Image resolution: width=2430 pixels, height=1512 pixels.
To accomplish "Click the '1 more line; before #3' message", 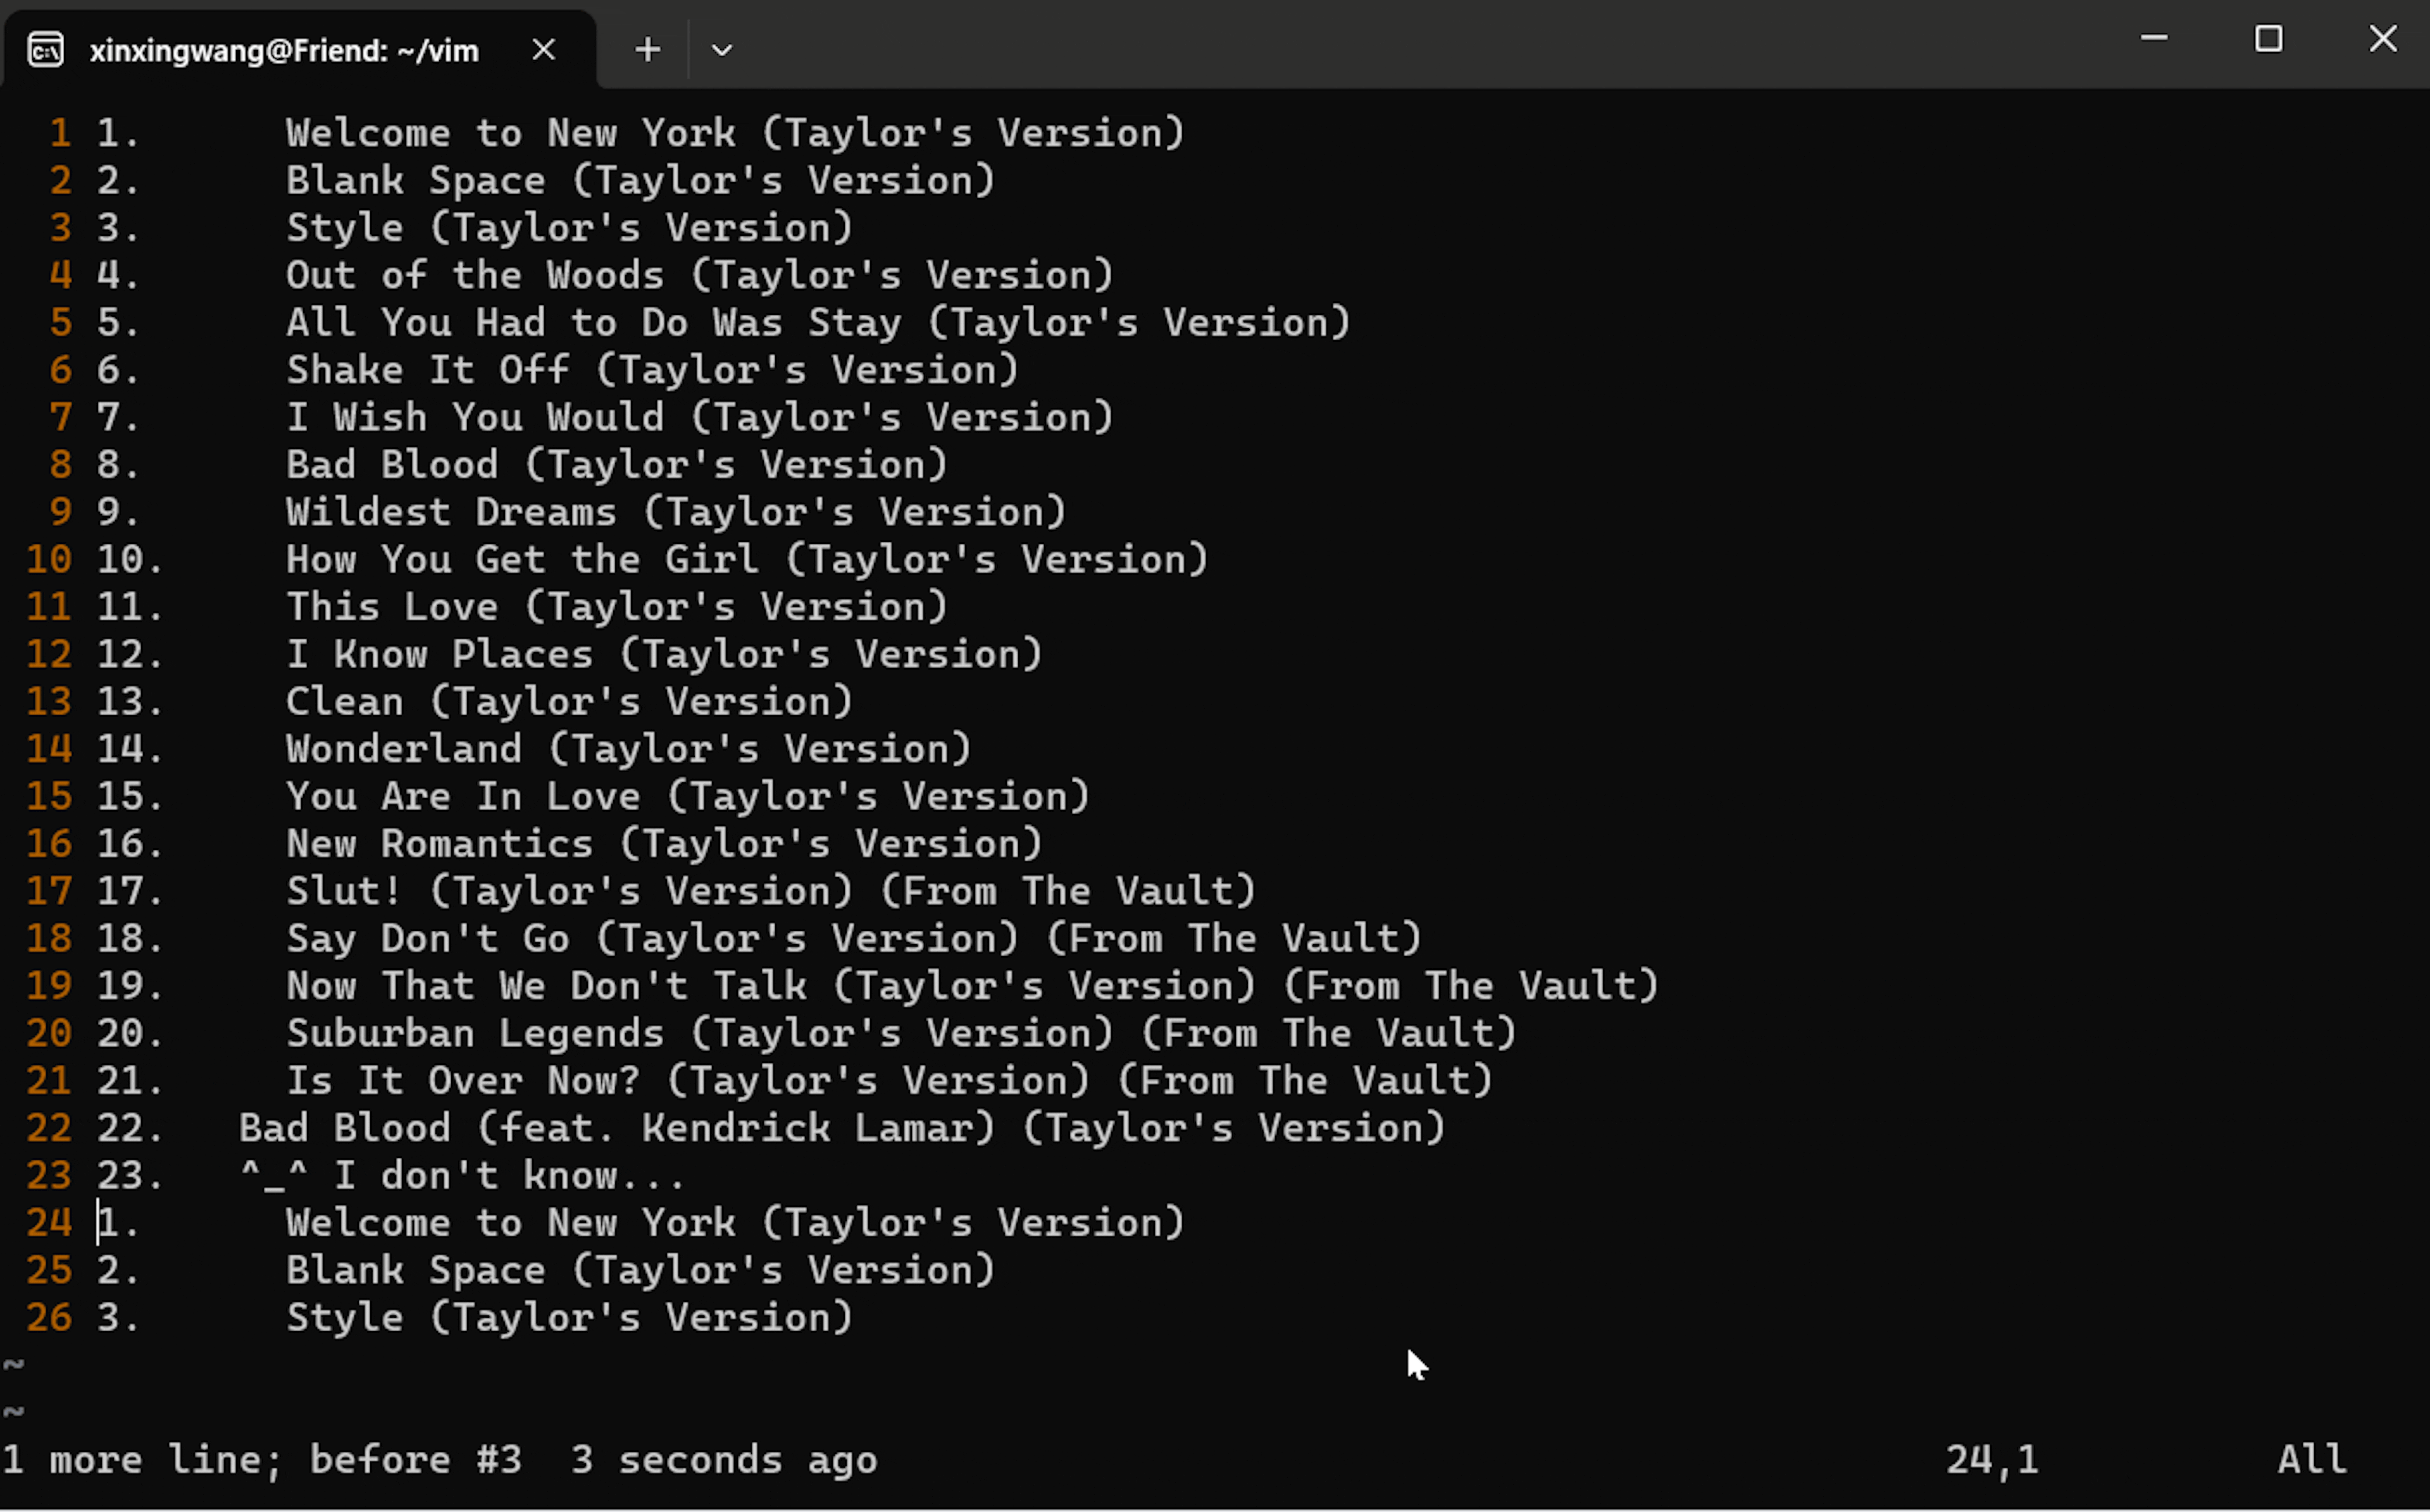I will pos(262,1460).
